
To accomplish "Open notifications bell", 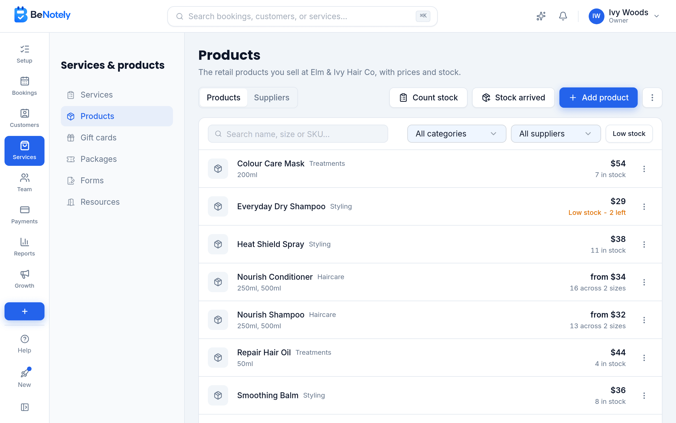I will (563, 16).
